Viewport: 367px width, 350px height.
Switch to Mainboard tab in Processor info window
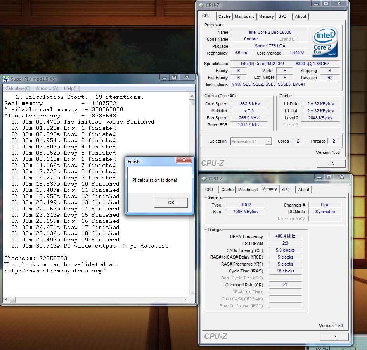(x=245, y=16)
